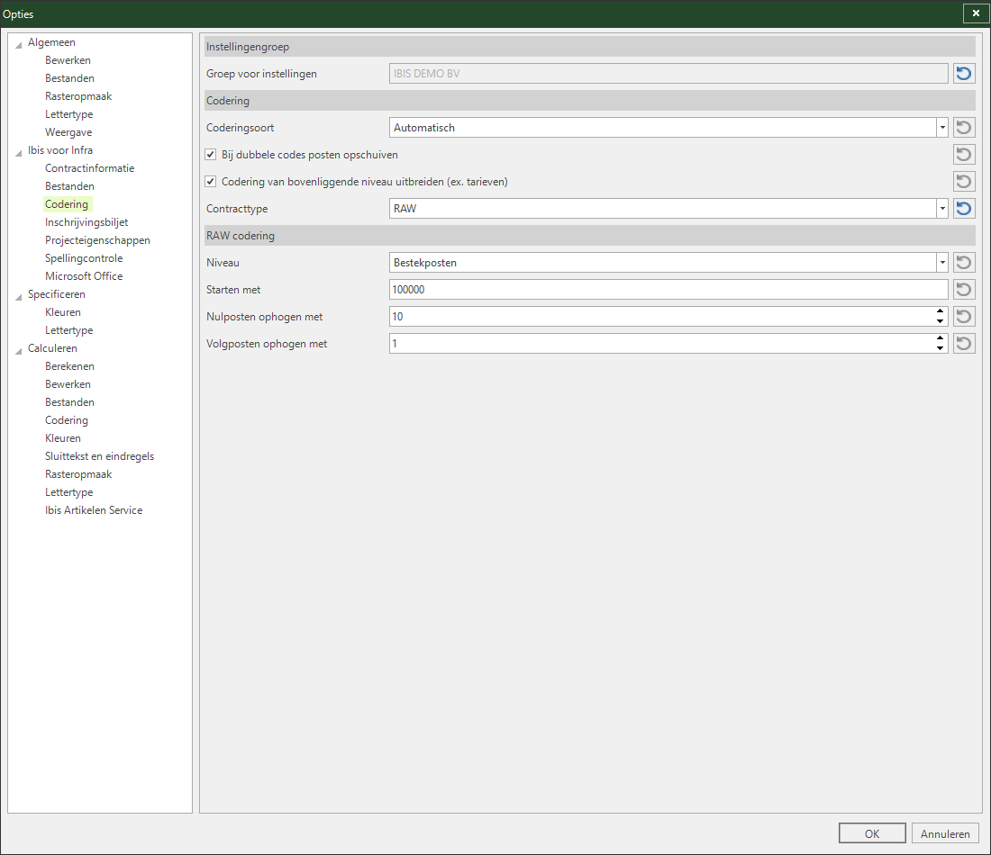This screenshot has width=991, height=855.
Task: Reset the Niveau setting
Action: (x=964, y=263)
